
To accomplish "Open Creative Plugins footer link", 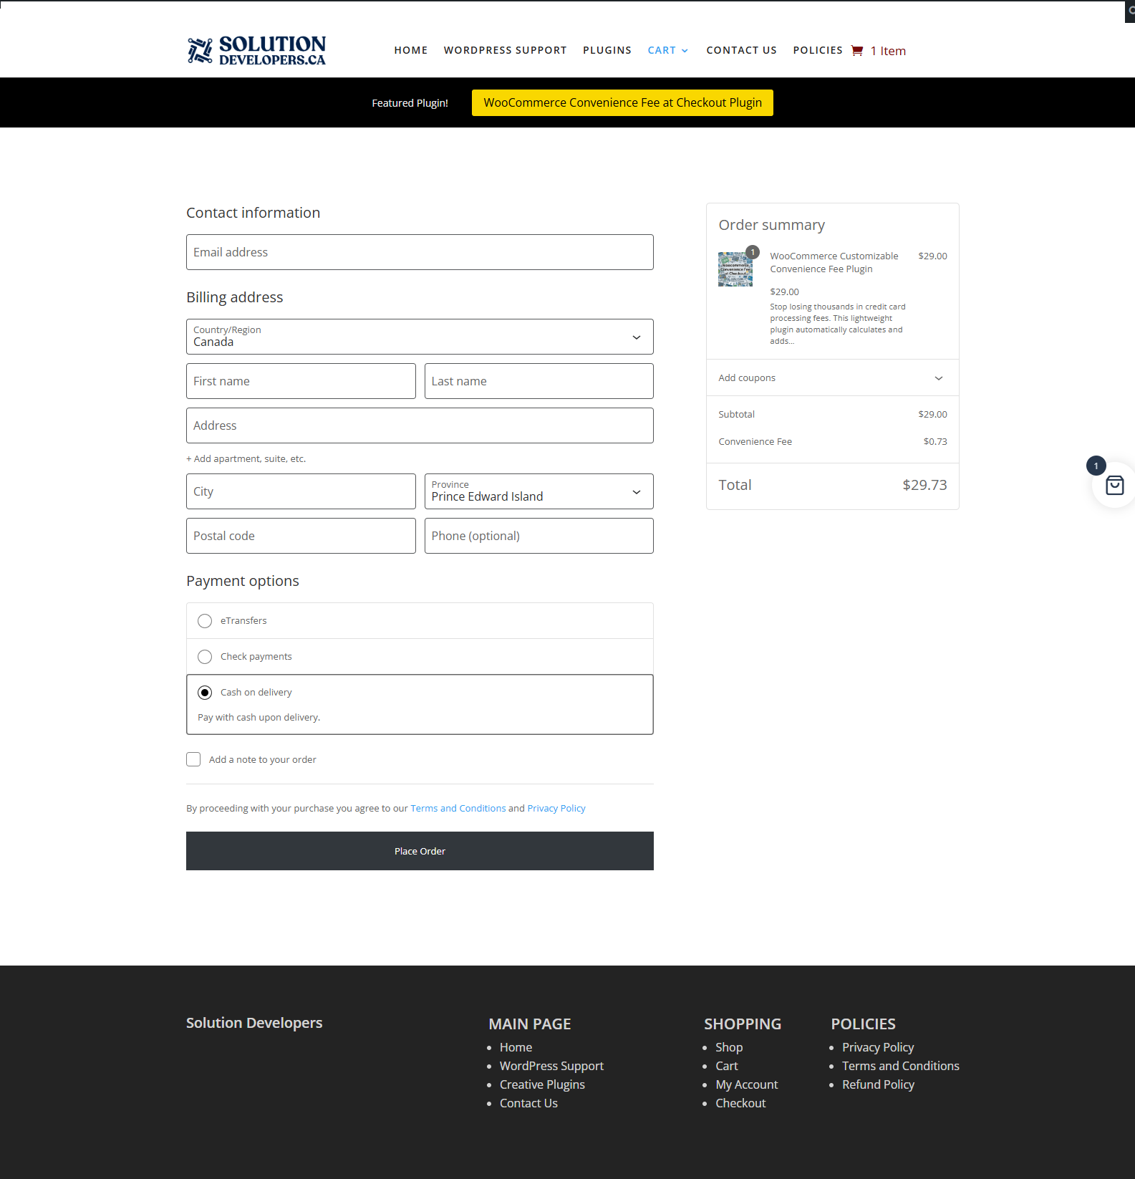I will tap(542, 1084).
